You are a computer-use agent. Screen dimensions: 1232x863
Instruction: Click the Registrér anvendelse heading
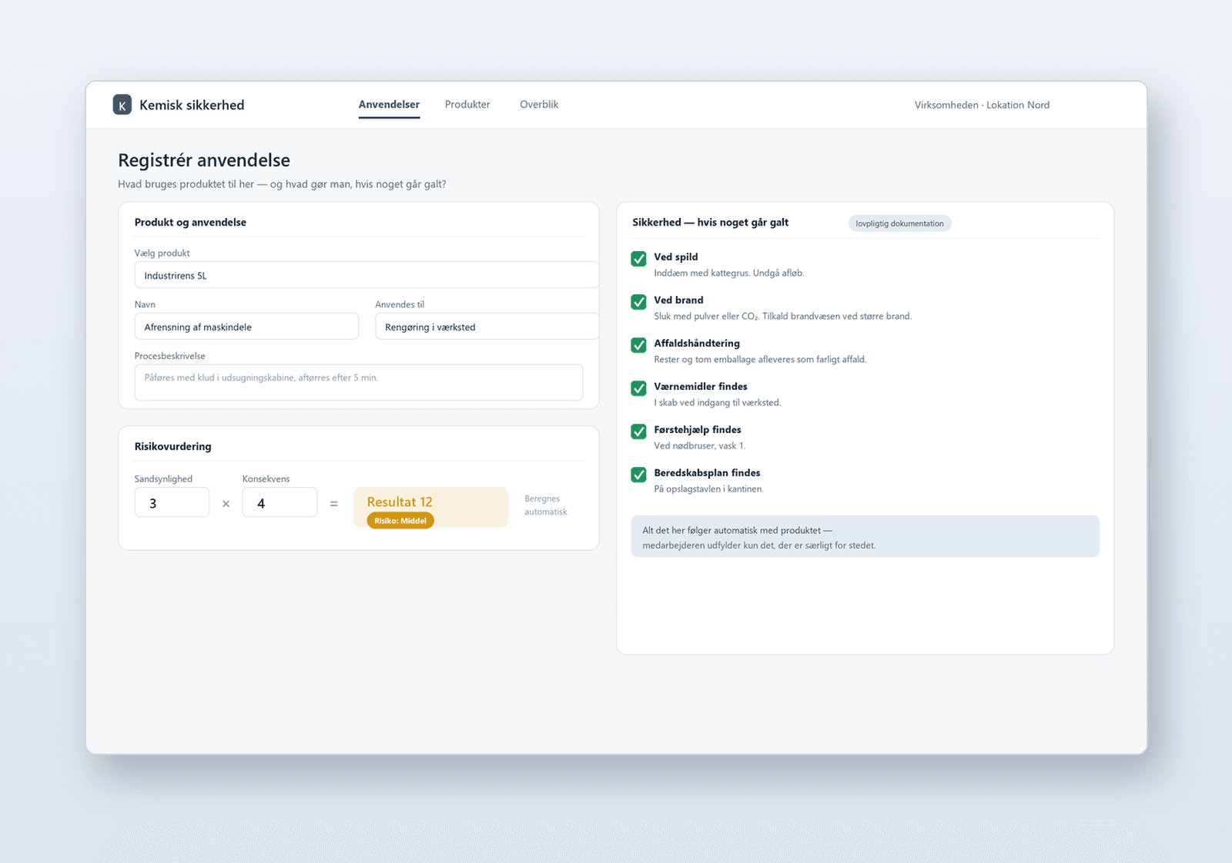pos(204,160)
